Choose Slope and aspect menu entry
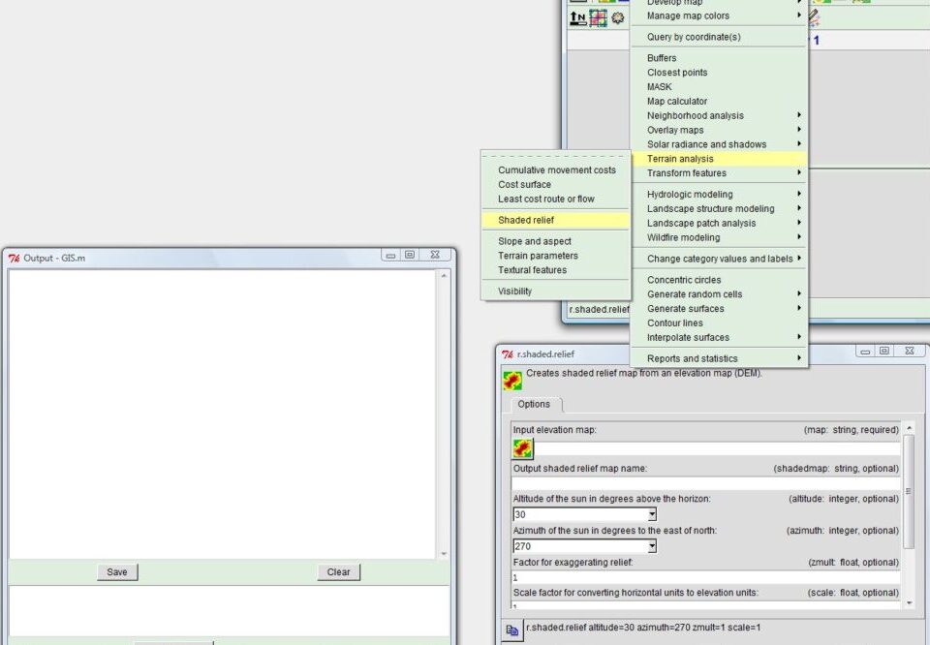The image size is (930, 645). pyautogui.click(x=534, y=242)
